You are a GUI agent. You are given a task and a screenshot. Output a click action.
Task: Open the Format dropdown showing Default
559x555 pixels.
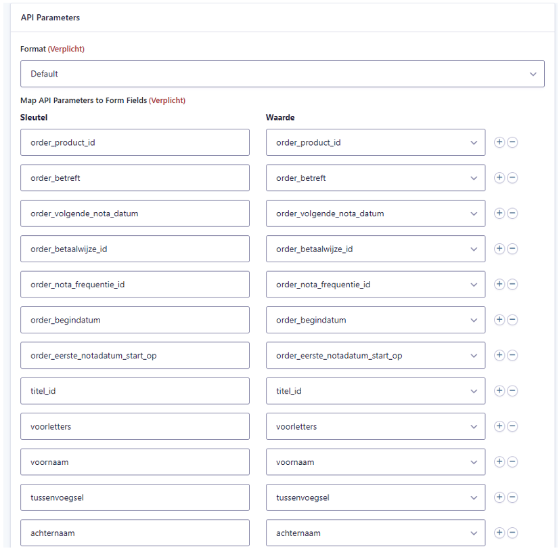point(282,74)
